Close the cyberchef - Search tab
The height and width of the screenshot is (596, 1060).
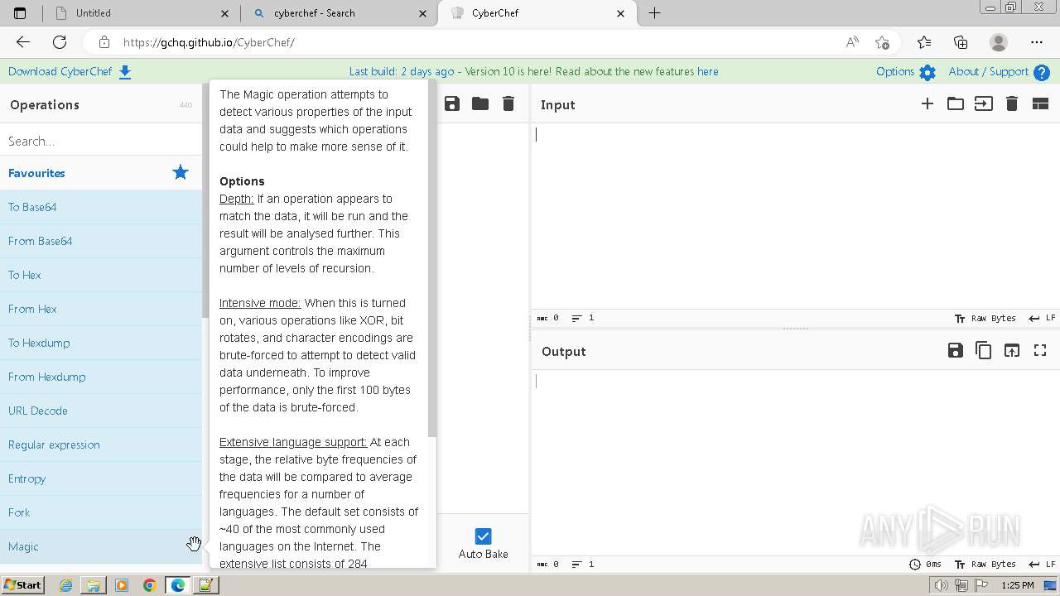click(x=423, y=13)
